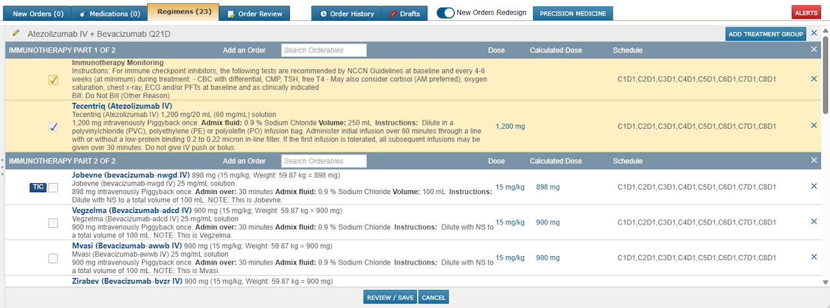Click the Calculated Dose column header in Part 1
The image size is (830, 308).
click(556, 50)
